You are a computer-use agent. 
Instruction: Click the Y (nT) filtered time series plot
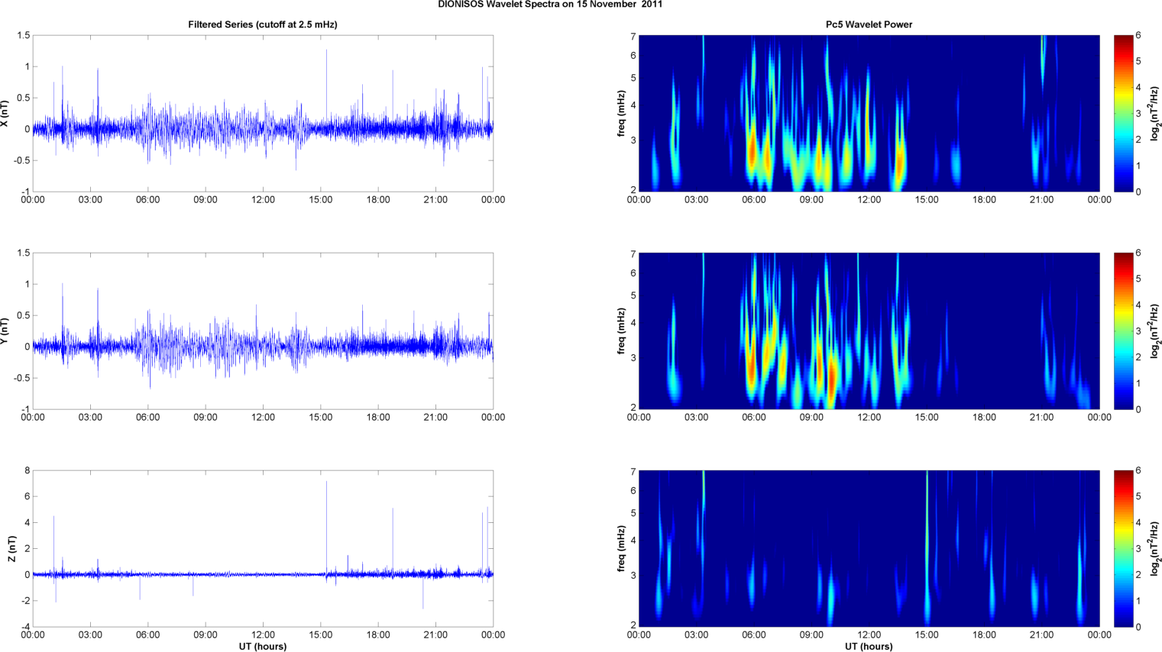coord(263,331)
